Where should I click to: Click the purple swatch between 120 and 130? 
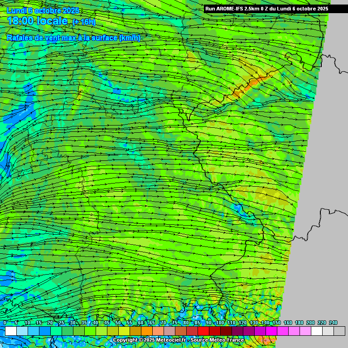[x=248, y=331]
